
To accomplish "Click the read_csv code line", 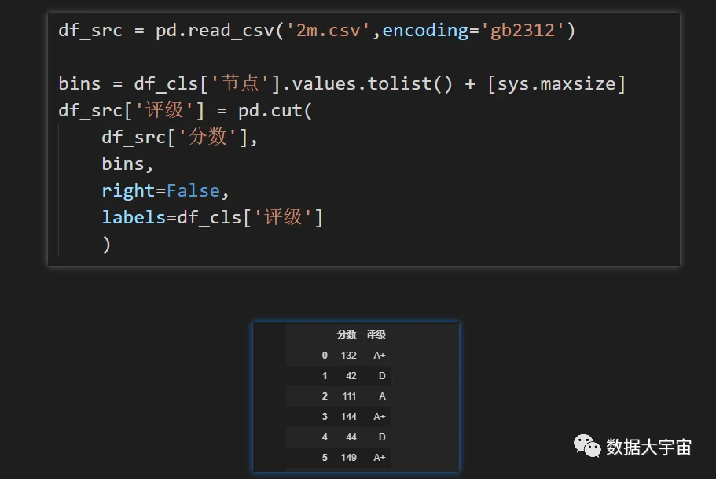I will coord(317,31).
